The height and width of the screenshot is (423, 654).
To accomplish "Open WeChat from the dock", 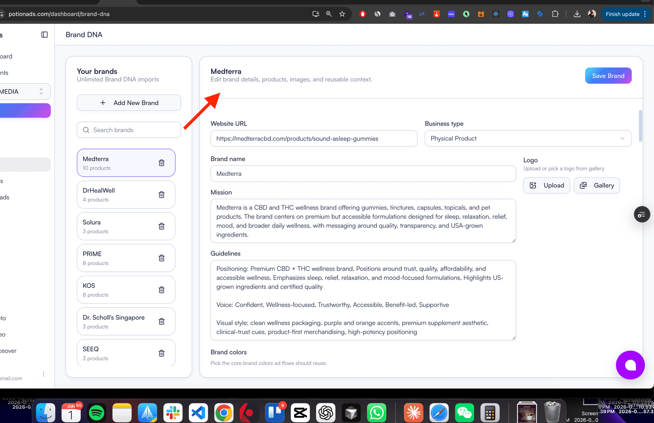I will tap(465, 413).
